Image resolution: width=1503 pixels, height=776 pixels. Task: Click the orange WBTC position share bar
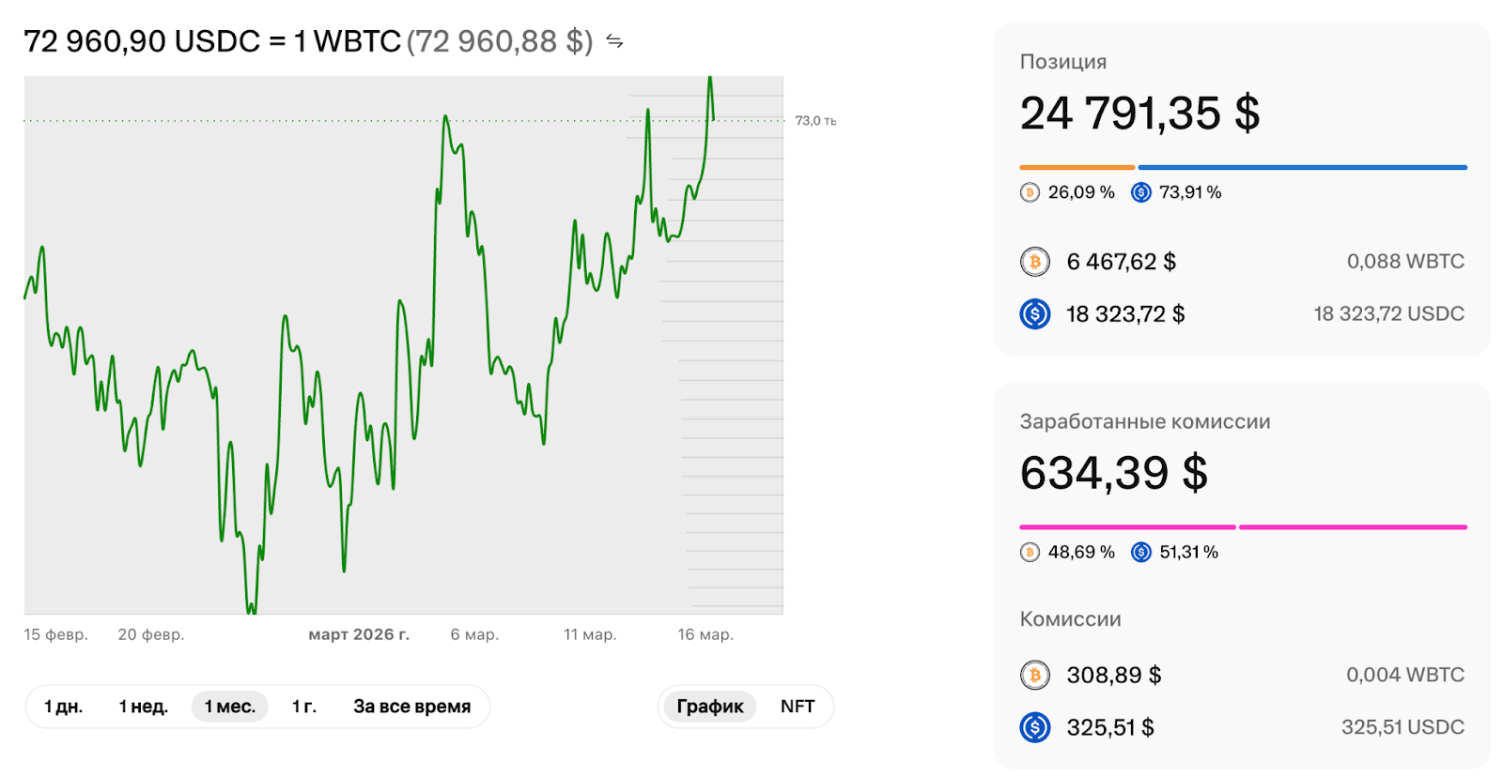[1077, 167]
